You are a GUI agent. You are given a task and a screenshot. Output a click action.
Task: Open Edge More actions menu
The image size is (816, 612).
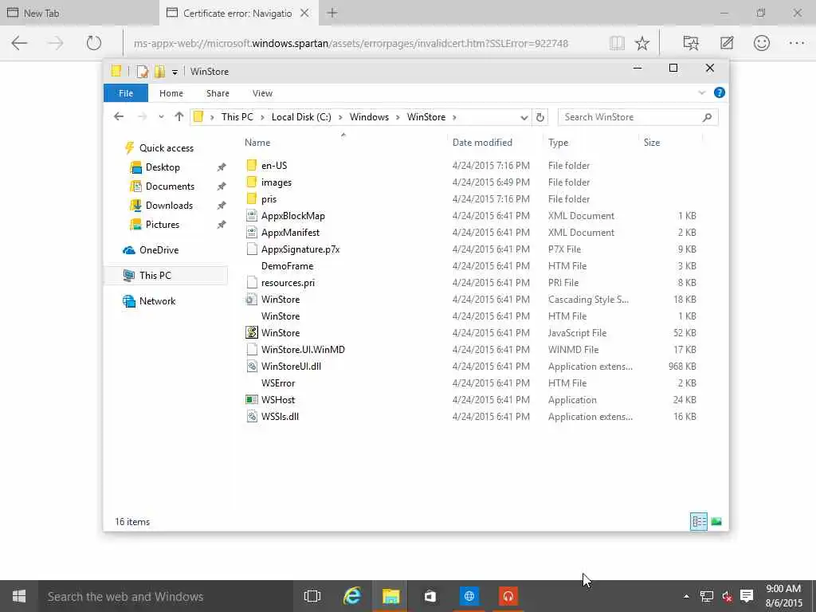797,43
